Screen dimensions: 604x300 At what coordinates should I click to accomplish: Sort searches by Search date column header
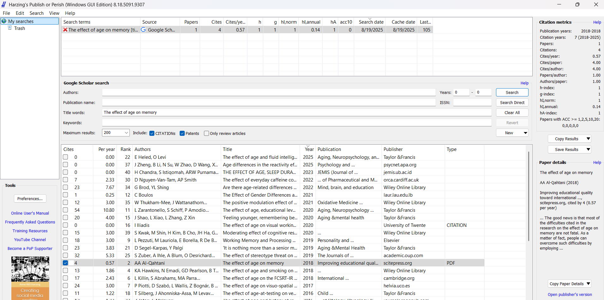[x=370, y=22]
